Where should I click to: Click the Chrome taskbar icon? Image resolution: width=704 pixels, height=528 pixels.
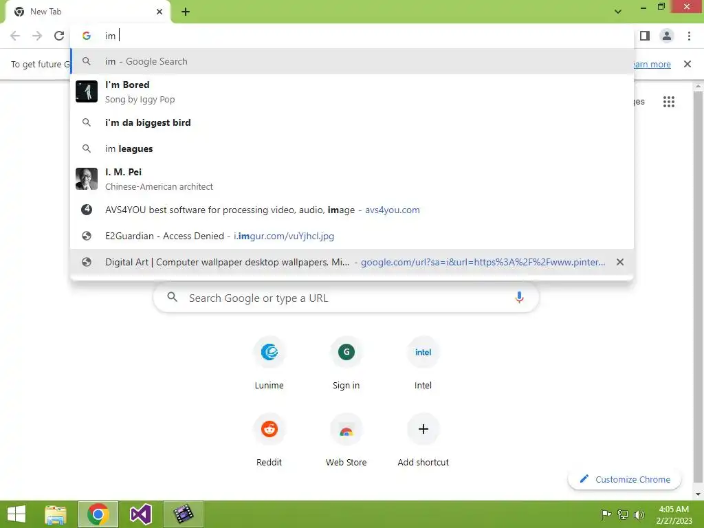point(98,514)
